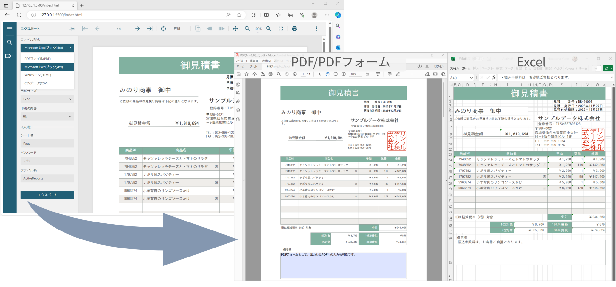The height and width of the screenshot is (287, 616).
Task: Go to next page in report viewer
Action: (x=137, y=29)
